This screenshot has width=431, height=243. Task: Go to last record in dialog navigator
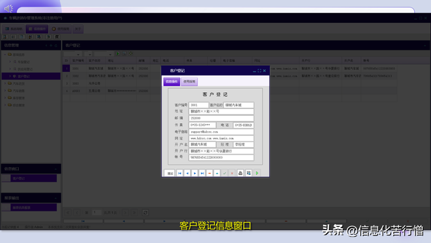pos(202,173)
